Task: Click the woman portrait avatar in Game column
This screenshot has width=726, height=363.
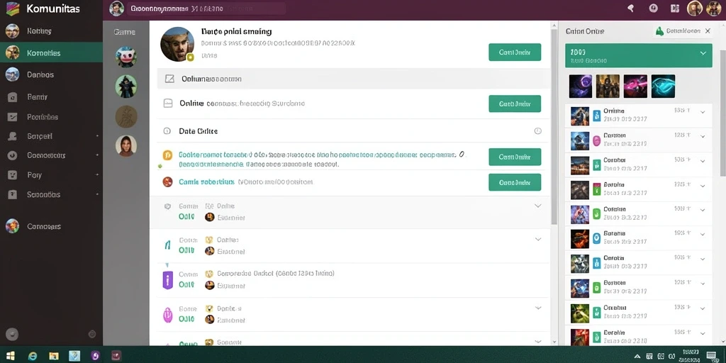Action: pos(126,145)
